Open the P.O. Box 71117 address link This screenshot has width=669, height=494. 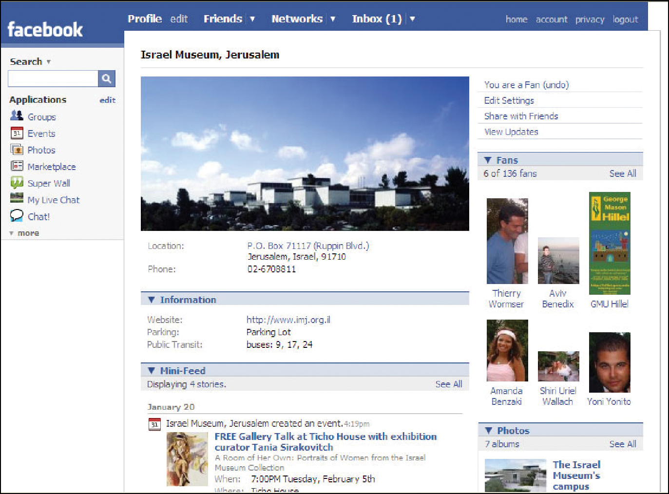point(308,246)
